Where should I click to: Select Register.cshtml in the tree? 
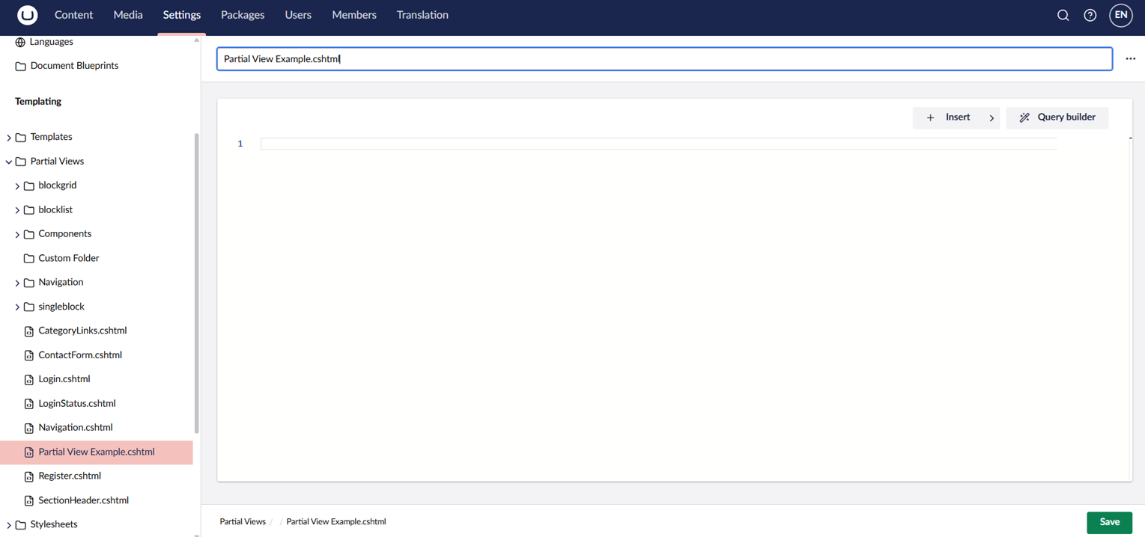[x=70, y=476]
